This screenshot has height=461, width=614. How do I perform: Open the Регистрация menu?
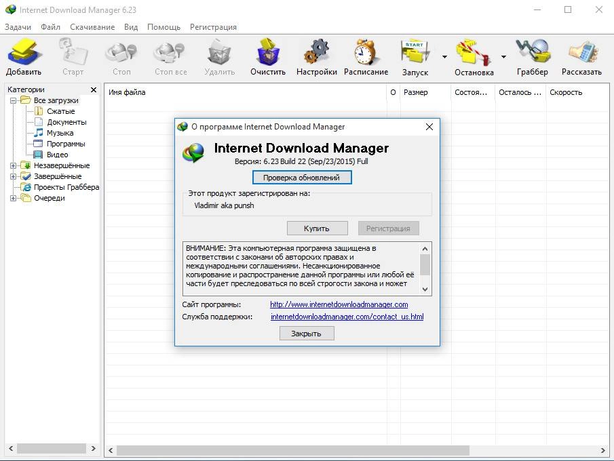[214, 27]
